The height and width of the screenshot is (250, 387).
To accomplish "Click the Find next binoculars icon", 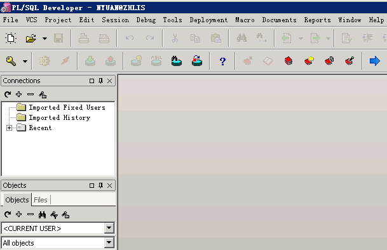I will point(262,37).
